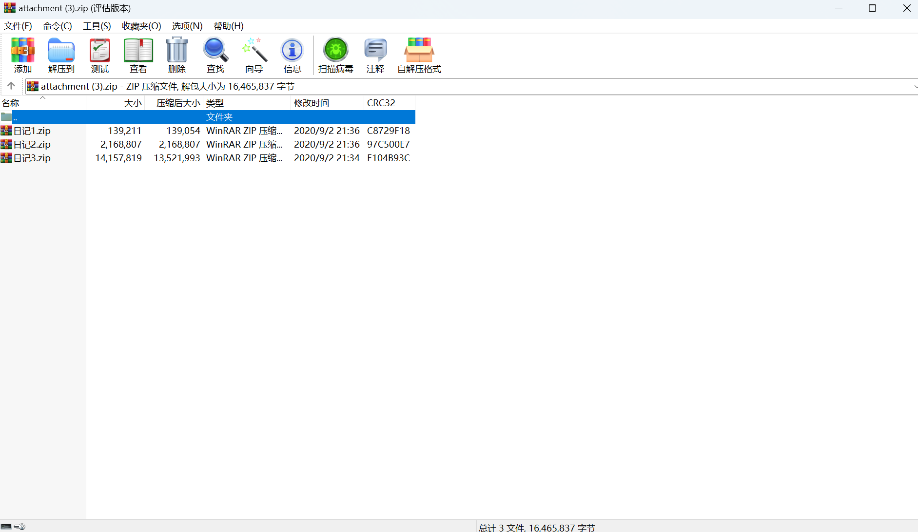Click the key icon in status bar

[20, 527]
